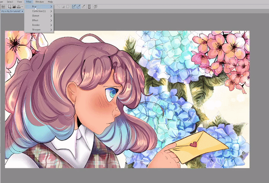
Task: Open the View menu
Action: point(20,2)
